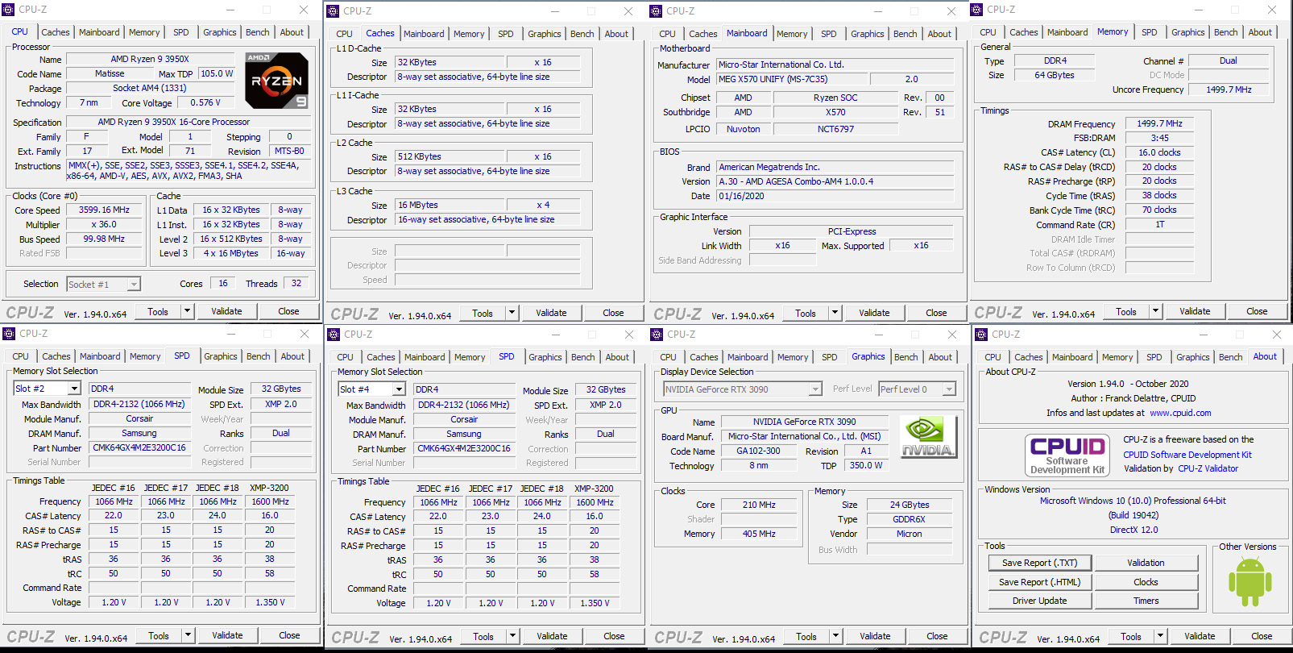Switch to the About tab in the Graphics window
Image resolution: width=1293 pixels, height=653 pixels.
coord(940,357)
